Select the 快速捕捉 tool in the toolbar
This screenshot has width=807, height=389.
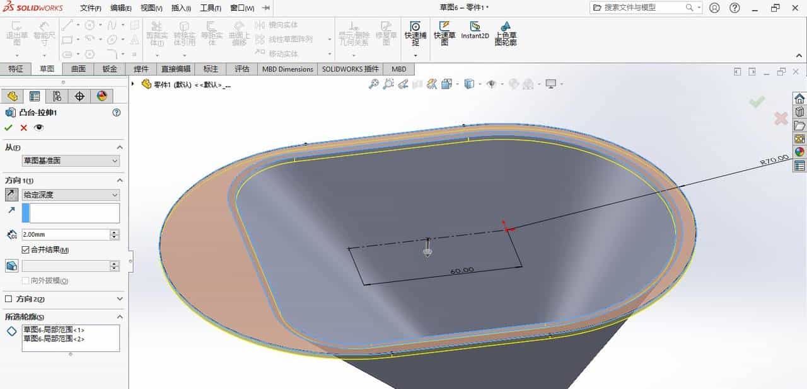414,35
